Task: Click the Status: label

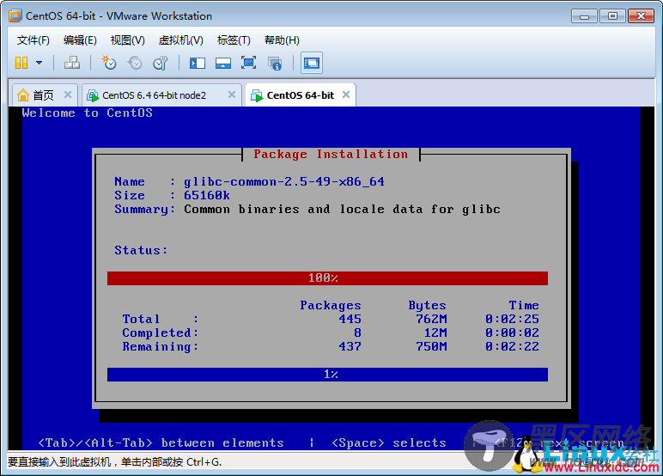Action: [x=141, y=251]
